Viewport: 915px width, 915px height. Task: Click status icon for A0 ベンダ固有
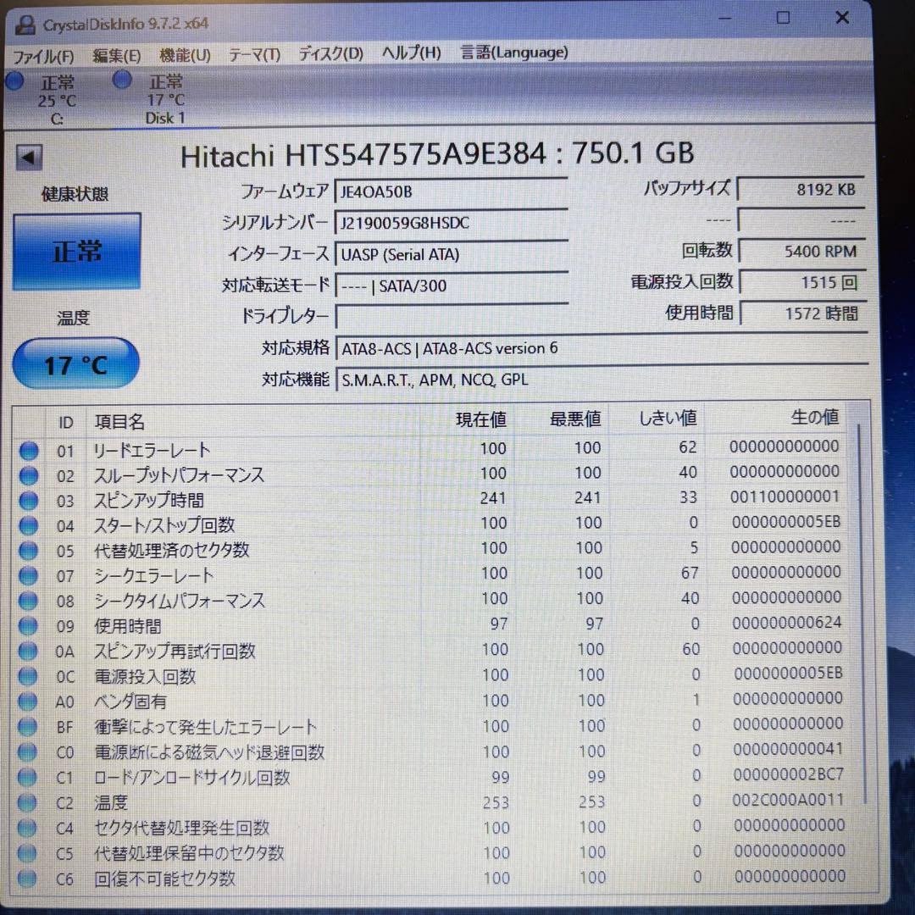27,701
